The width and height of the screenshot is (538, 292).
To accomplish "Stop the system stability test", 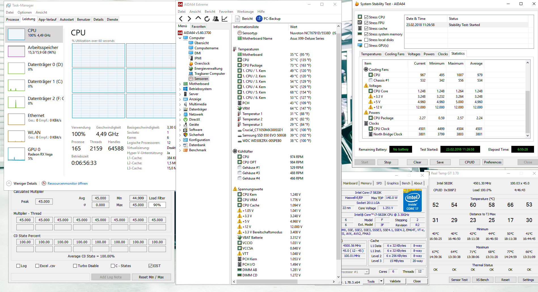I will click(x=387, y=162).
